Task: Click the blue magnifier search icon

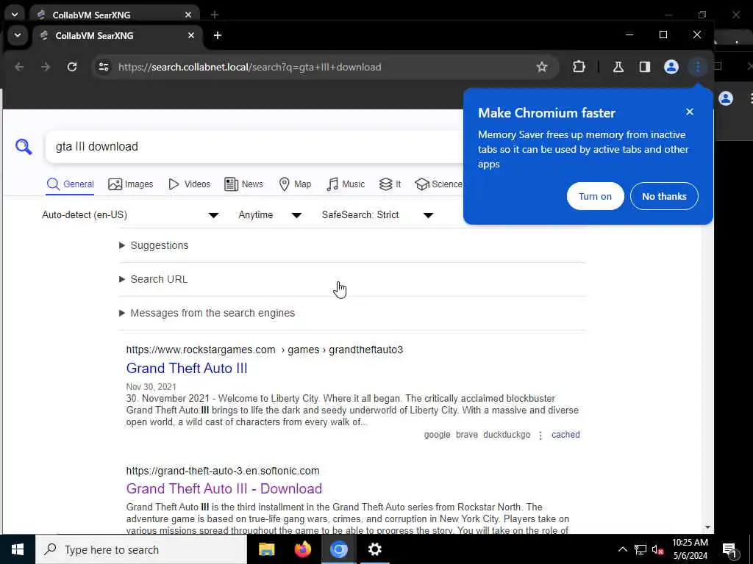Action: (24, 147)
